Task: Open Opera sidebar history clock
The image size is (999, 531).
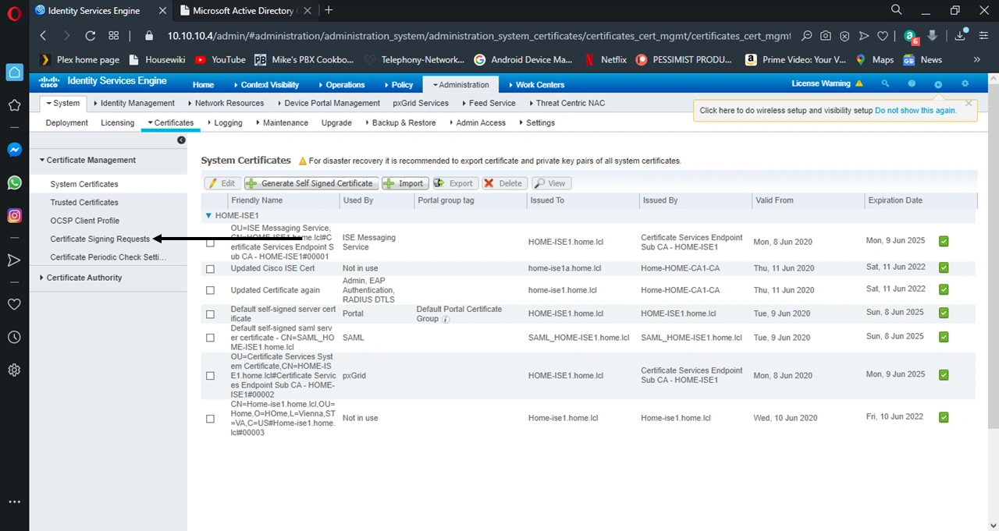Action: click(x=14, y=338)
